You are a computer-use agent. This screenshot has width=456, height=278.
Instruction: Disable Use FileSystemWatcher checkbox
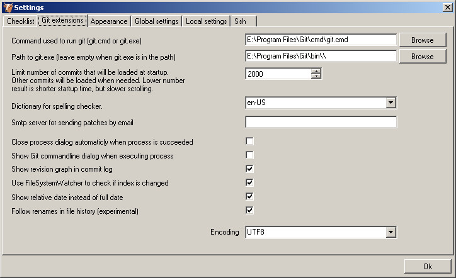249,182
